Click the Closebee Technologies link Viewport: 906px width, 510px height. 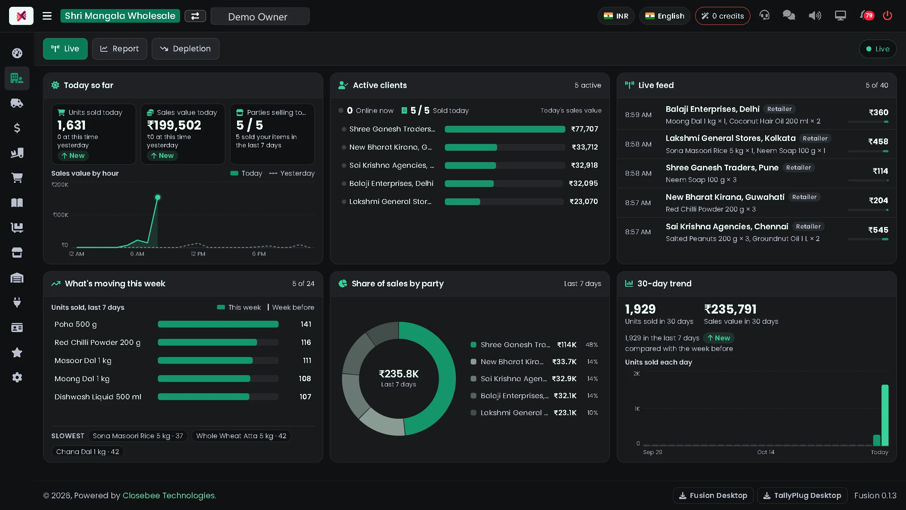[169, 495]
